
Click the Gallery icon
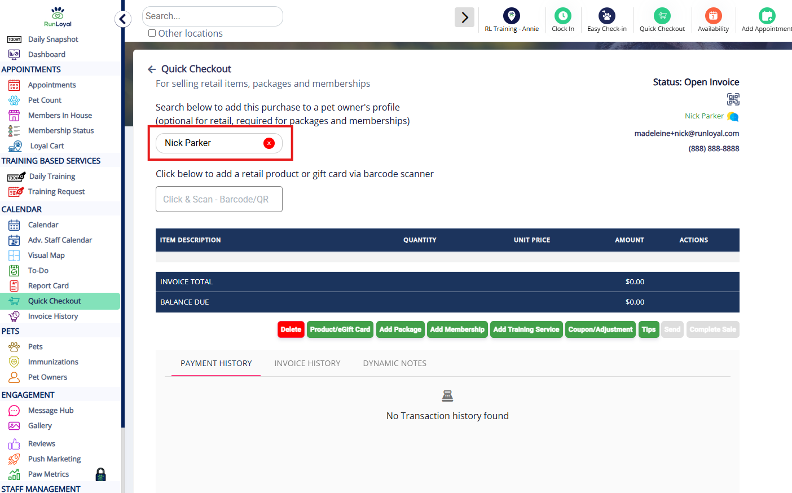14,426
